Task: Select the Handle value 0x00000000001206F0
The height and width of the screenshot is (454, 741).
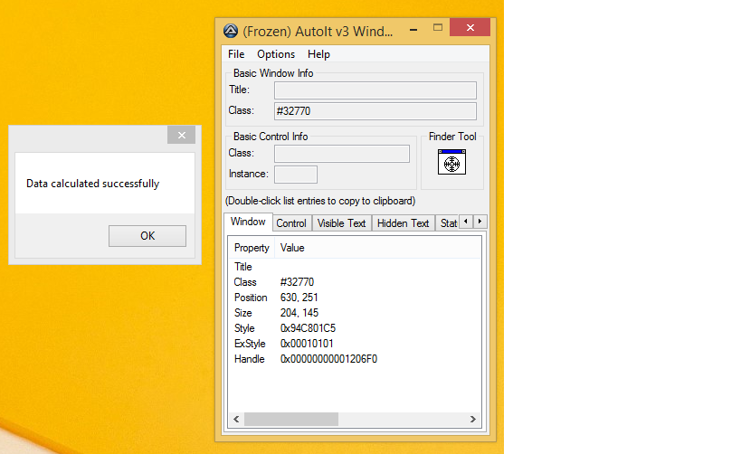Action: click(x=329, y=359)
